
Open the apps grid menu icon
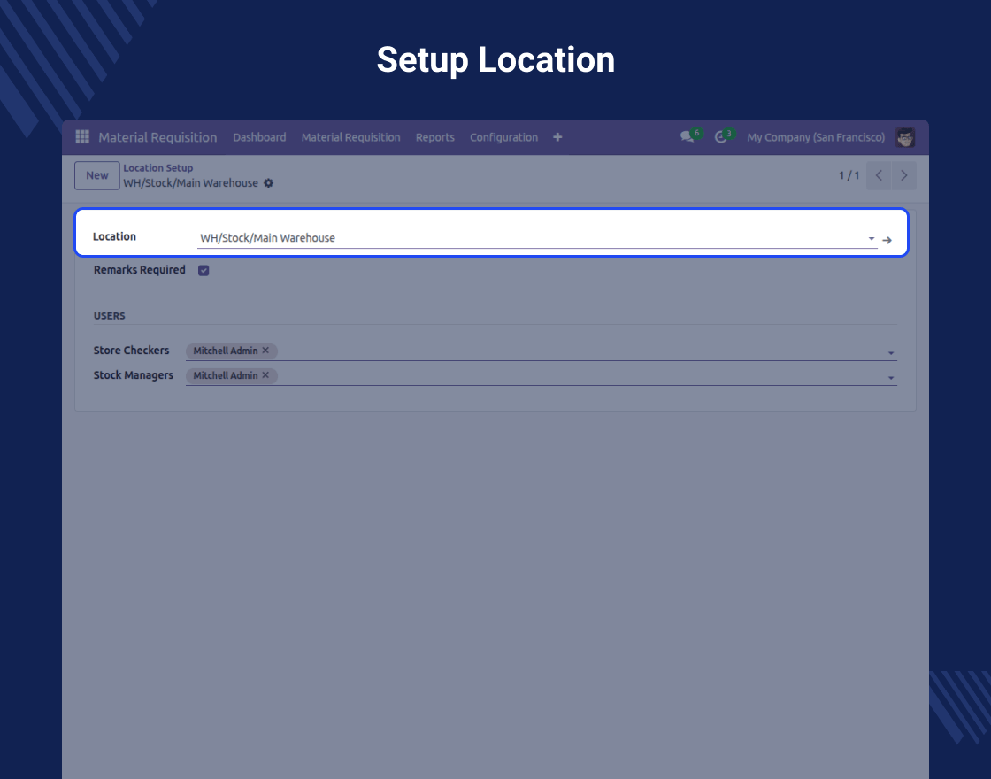pos(82,137)
